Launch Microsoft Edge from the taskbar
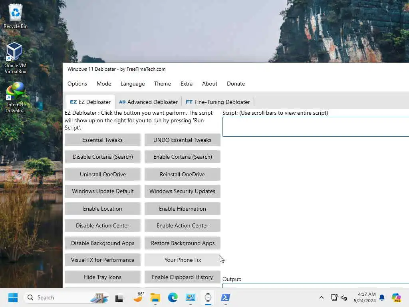 [173, 297]
